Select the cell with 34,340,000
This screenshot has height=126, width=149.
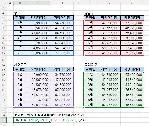pyautogui.click(x=109, y=75)
